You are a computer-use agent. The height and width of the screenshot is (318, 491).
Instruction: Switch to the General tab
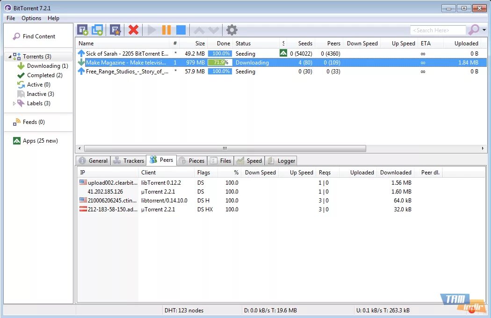93,161
